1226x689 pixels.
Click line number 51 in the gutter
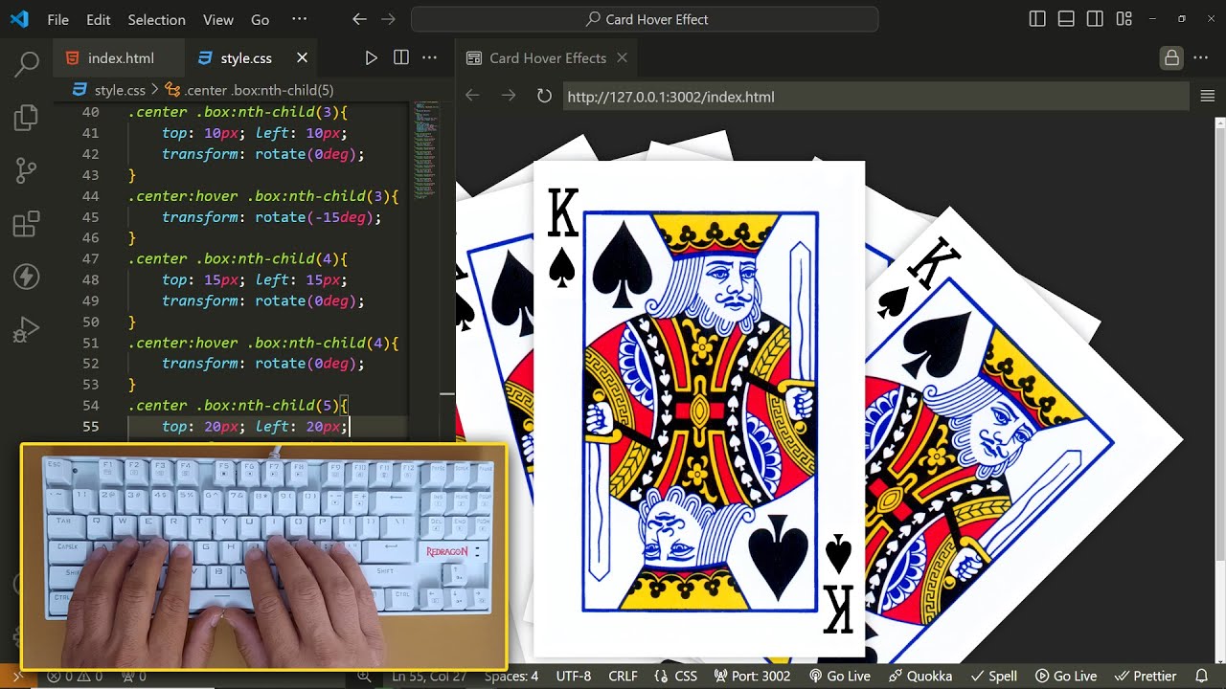click(x=90, y=343)
